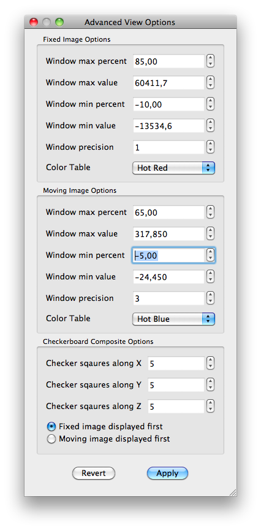
Task: Close the Advanced View Options window
Action: [34, 22]
